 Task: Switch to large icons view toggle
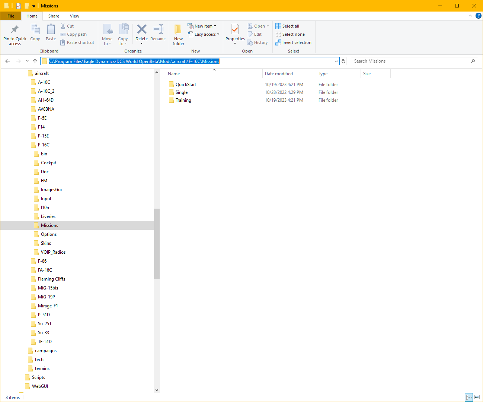pyautogui.click(x=477, y=397)
